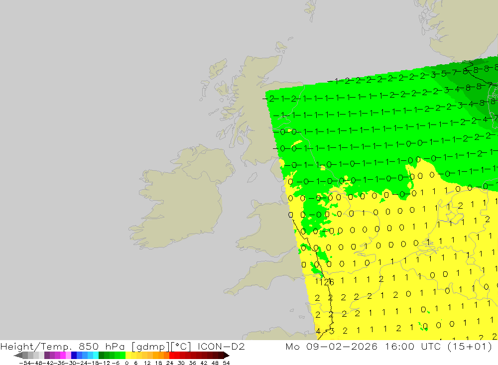Click the "16:00 UTC" time text
This screenshot has width=498, height=365.
(414, 346)
